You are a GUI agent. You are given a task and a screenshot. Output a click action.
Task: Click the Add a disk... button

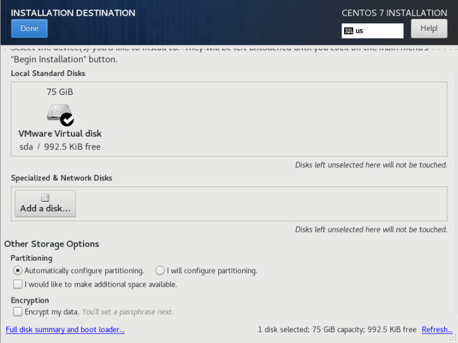pos(46,204)
